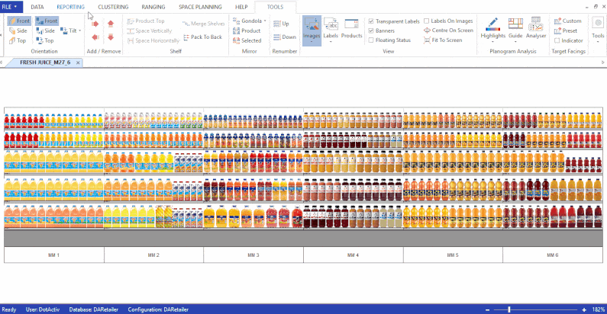Select the FRESH JUICE_M27_6 document tab

(45, 62)
